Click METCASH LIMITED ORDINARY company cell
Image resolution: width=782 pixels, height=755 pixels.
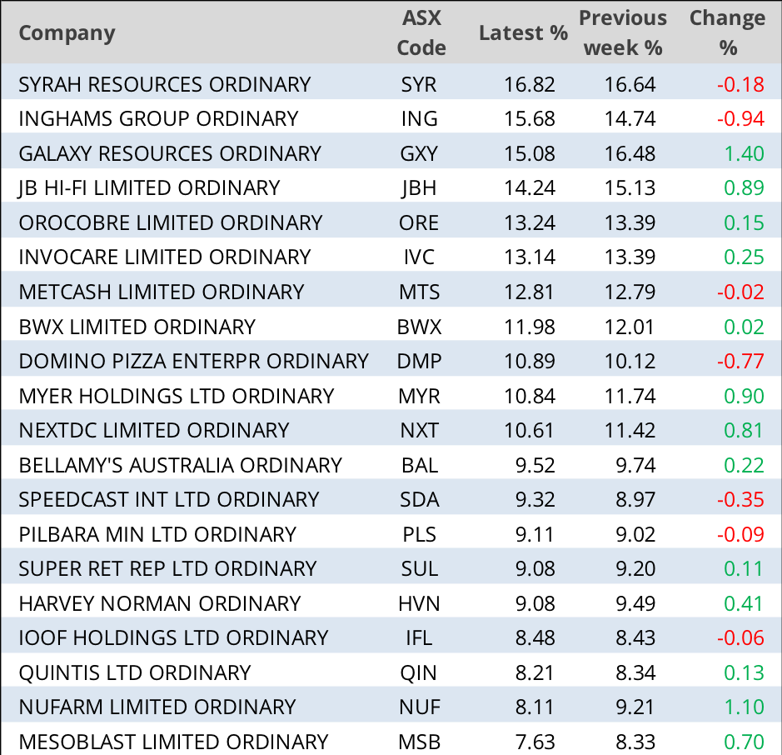pyautogui.click(x=161, y=292)
